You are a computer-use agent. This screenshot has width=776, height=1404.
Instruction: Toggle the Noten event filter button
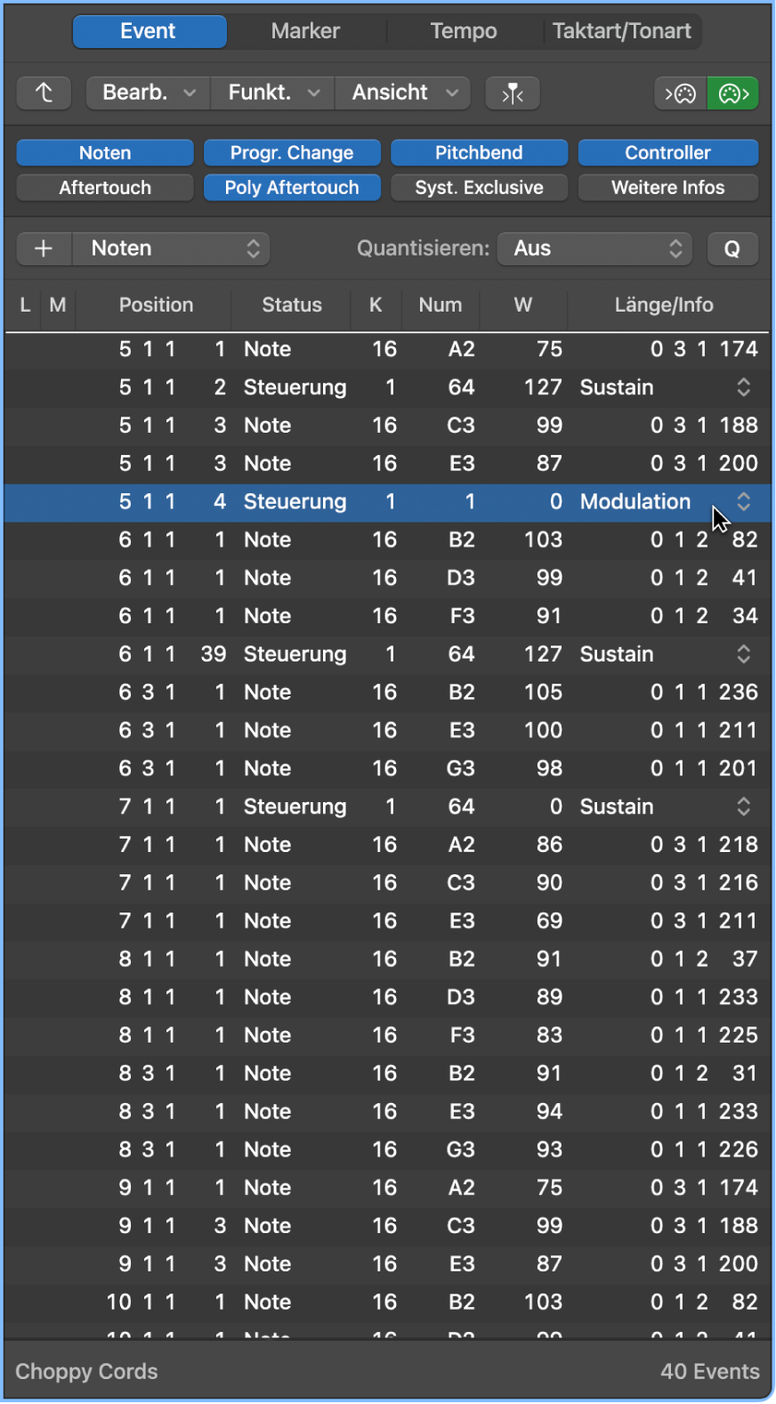pos(105,153)
